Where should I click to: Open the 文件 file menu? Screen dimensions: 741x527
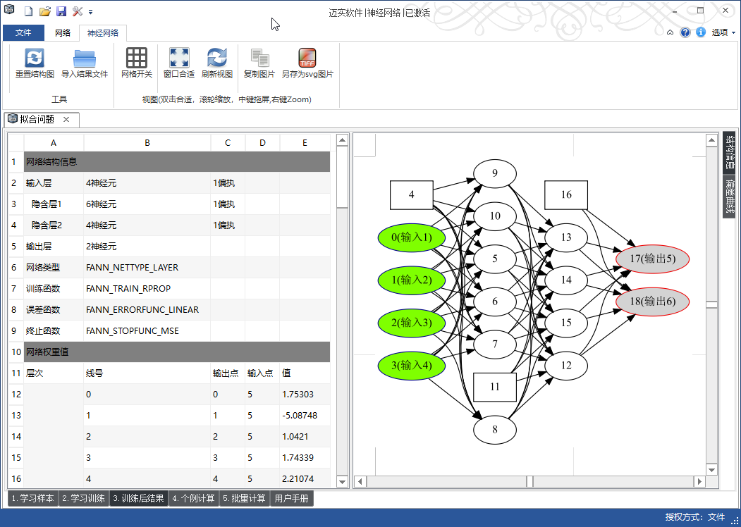coord(23,33)
